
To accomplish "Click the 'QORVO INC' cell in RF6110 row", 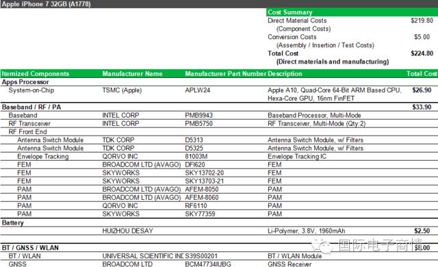I will click(x=120, y=206).
